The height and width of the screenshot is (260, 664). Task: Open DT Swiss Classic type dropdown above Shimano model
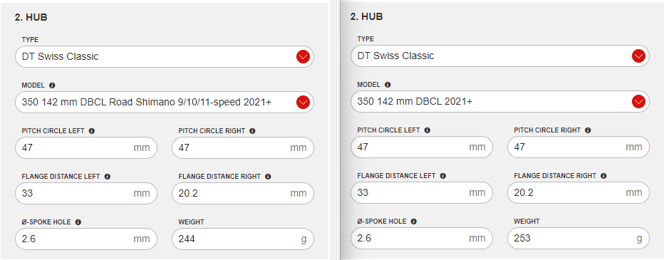[x=165, y=57]
